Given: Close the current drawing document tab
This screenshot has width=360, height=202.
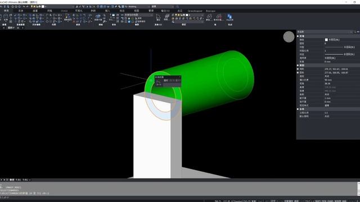Looking at the screenshot, I should (18, 27).
